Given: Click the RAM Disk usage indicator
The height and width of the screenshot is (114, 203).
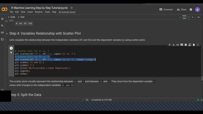Looking at the screenshot, I should point(186,17).
